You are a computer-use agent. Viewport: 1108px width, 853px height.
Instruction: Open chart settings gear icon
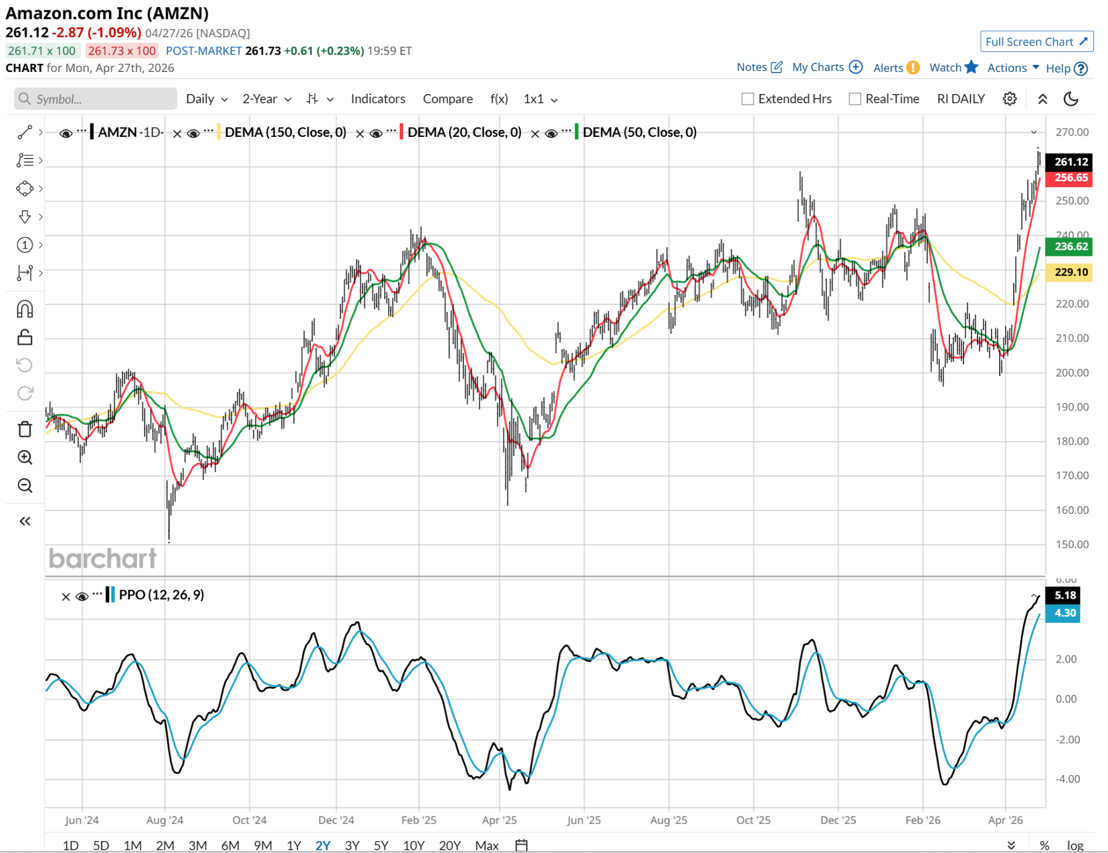click(x=1010, y=99)
